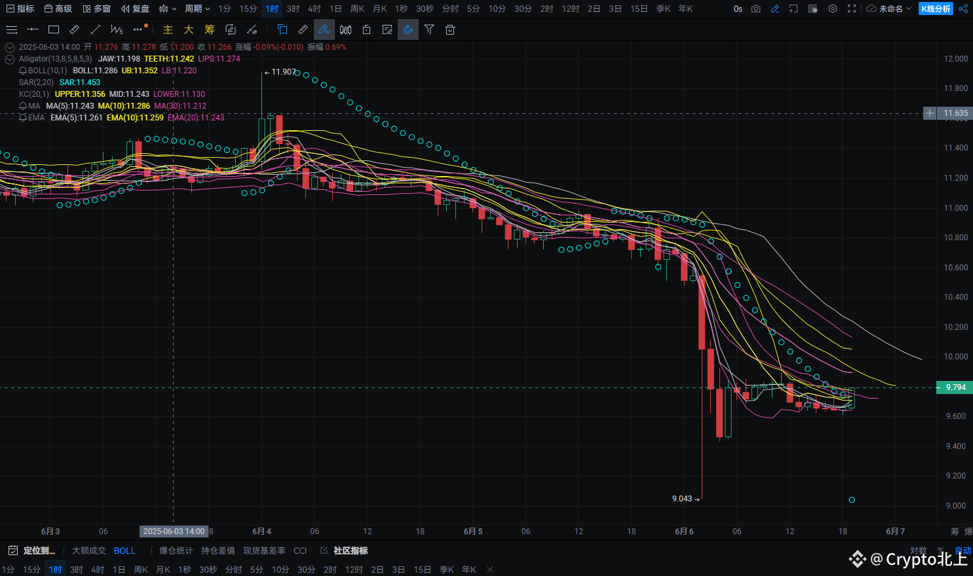Toggle the highlighted blue magnet icon
The height and width of the screenshot is (576, 973).
click(x=408, y=29)
